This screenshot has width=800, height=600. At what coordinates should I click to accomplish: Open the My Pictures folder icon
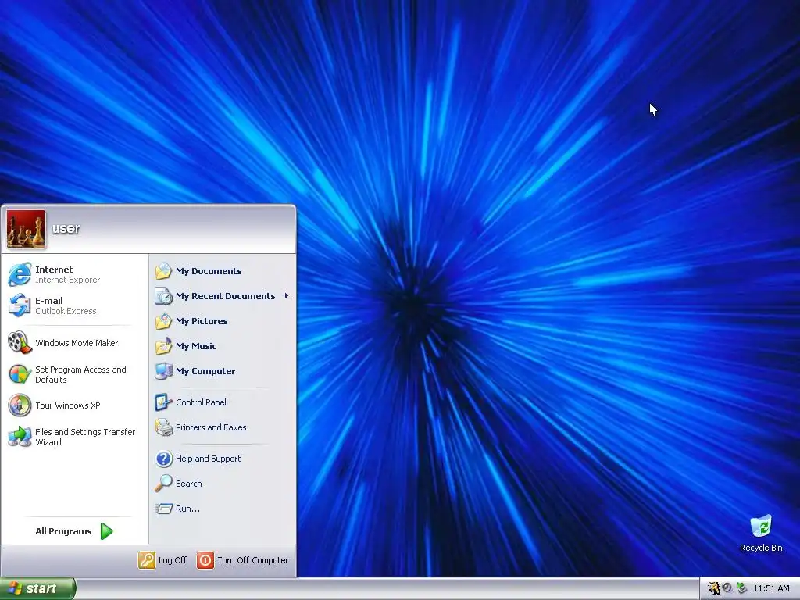[x=164, y=321]
